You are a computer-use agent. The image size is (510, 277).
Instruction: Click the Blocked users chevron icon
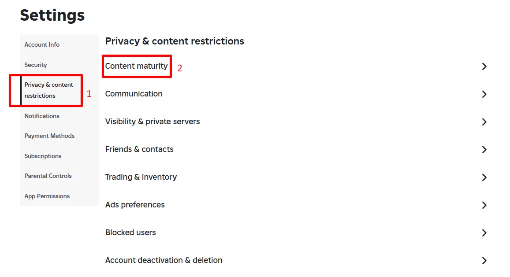click(x=484, y=233)
